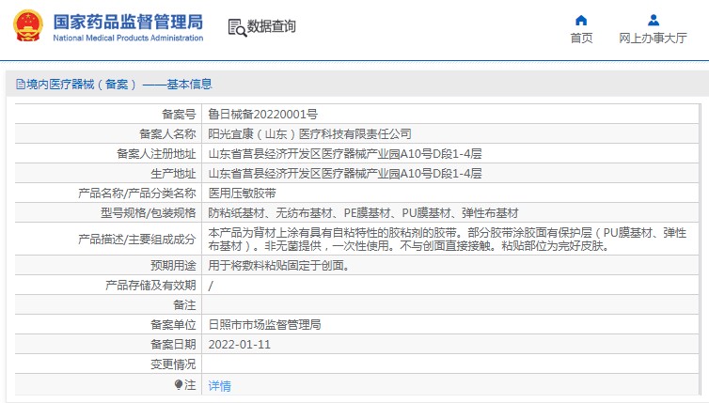This screenshot has width=709, height=403.
Task: Click the 生产地址 label
Action: (x=173, y=174)
